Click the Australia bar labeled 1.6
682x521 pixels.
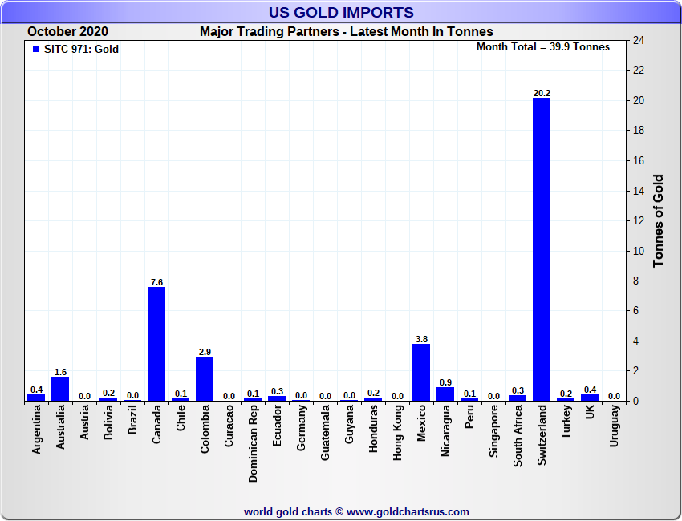[60, 389]
